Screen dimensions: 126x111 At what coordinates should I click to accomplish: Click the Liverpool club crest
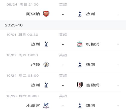[x=80, y=44]
